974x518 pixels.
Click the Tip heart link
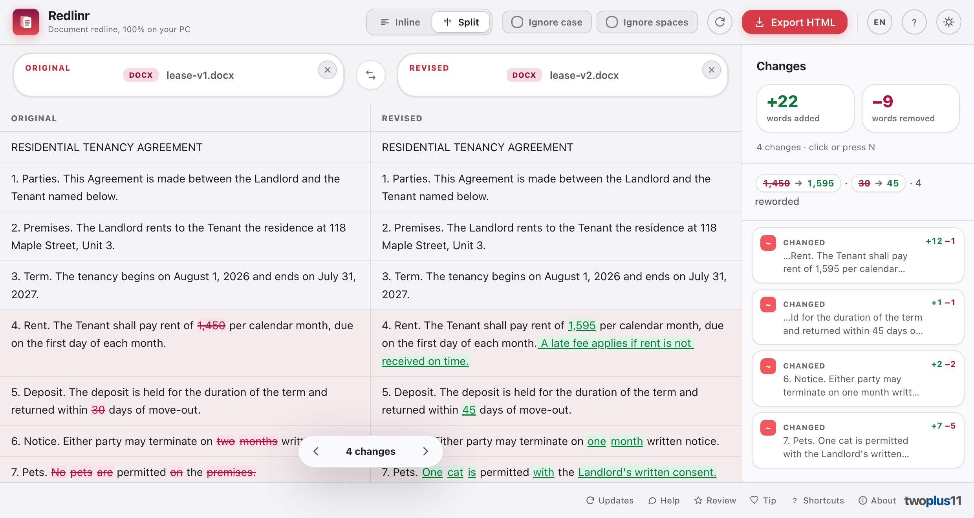point(763,500)
